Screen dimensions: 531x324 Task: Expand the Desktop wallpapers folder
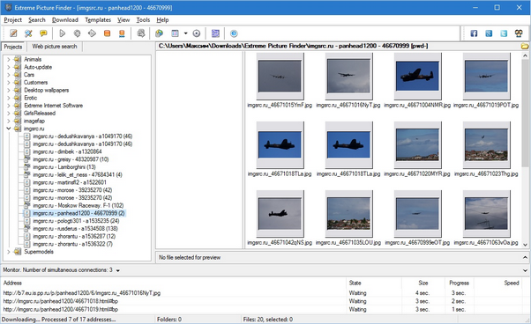tap(9, 90)
